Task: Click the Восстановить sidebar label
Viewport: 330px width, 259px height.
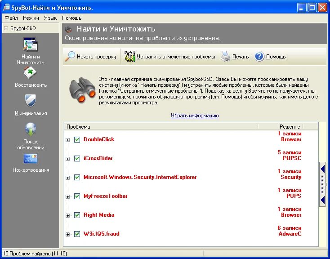Action: (x=31, y=85)
